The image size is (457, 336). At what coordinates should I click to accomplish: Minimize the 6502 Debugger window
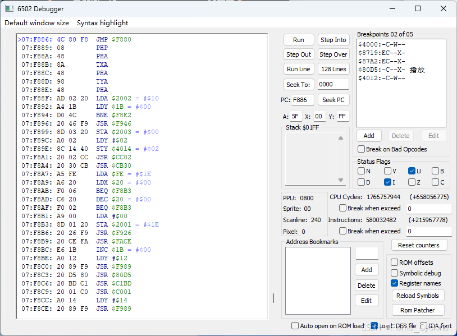[x=392, y=8]
